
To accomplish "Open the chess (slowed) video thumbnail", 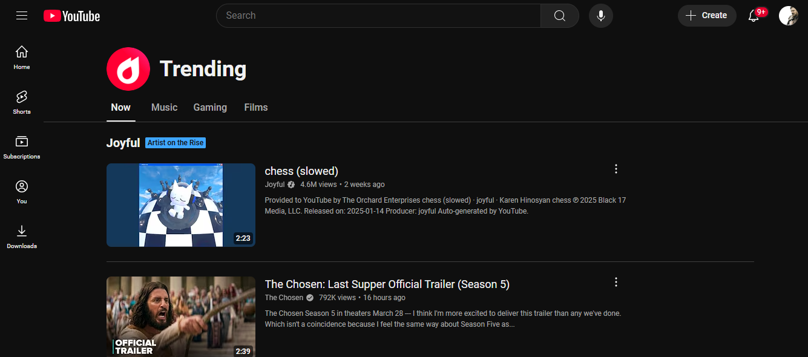I will click(181, 205).
